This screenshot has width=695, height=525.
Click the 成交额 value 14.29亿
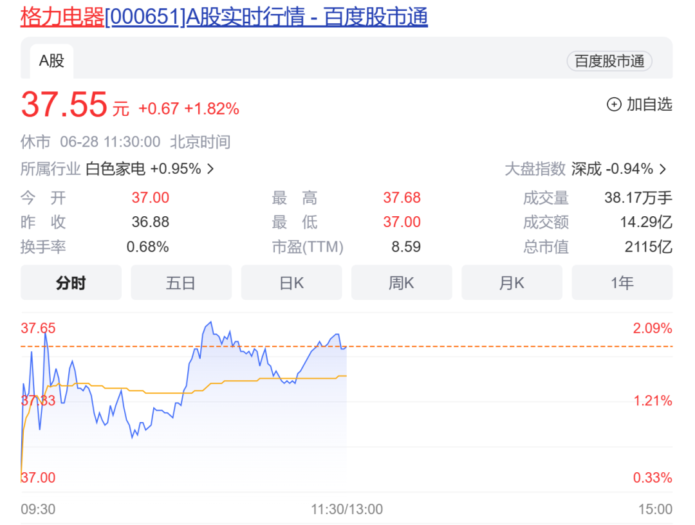[x=646, y=222]
